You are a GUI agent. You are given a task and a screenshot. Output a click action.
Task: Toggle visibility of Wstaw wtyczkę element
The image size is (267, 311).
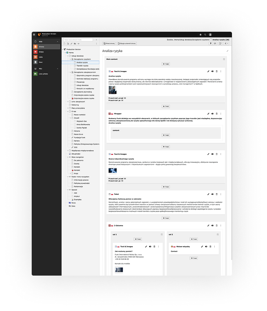[x=206, y=247]
